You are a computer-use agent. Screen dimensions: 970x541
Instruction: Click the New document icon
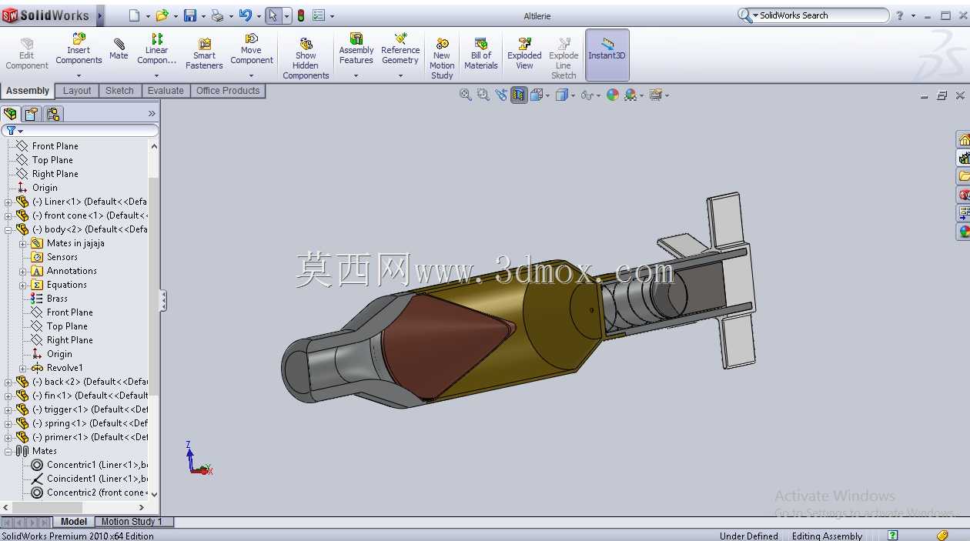pos(135,15)
